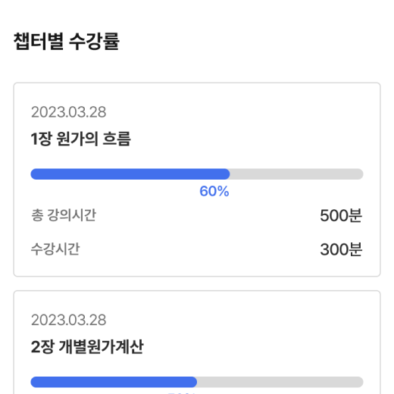Select the 300분 attended time value
Screen dimensions: 394x394
click(341, 249)
